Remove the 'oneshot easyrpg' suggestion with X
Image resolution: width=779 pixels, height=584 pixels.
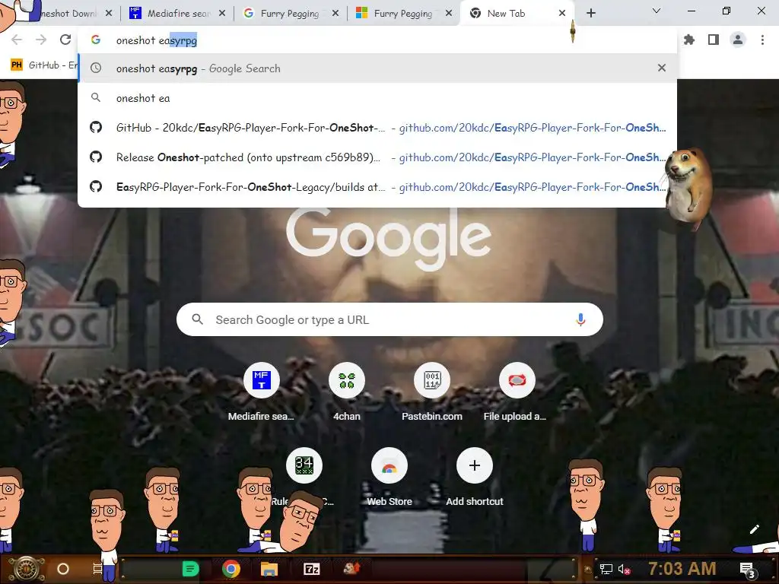click(x=661, y=68)
